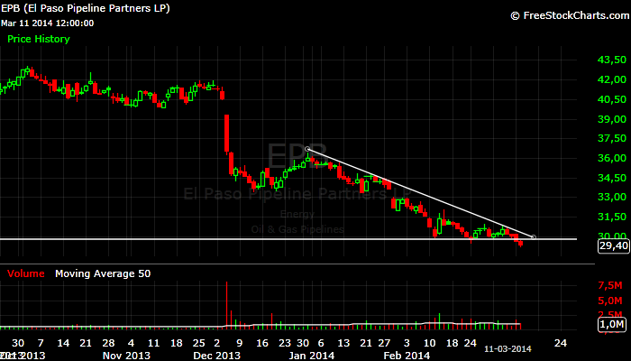Screen dimensions: 631x361
Task: Click the 40,50 price axis label
Action: pos(612,99)
